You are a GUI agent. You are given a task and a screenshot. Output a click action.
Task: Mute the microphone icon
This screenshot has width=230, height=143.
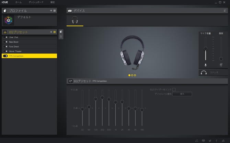click(x=206, y=65)
